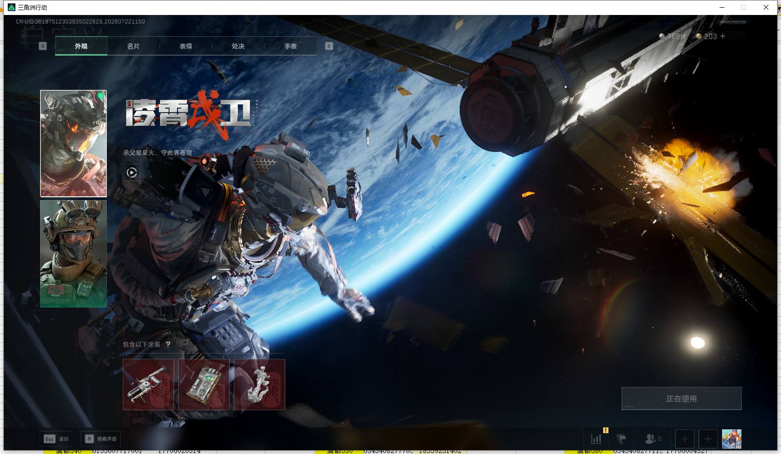Switch to the 名片 tab
Image resolution: width=781 pixels, height=454 pixels.
133,46
